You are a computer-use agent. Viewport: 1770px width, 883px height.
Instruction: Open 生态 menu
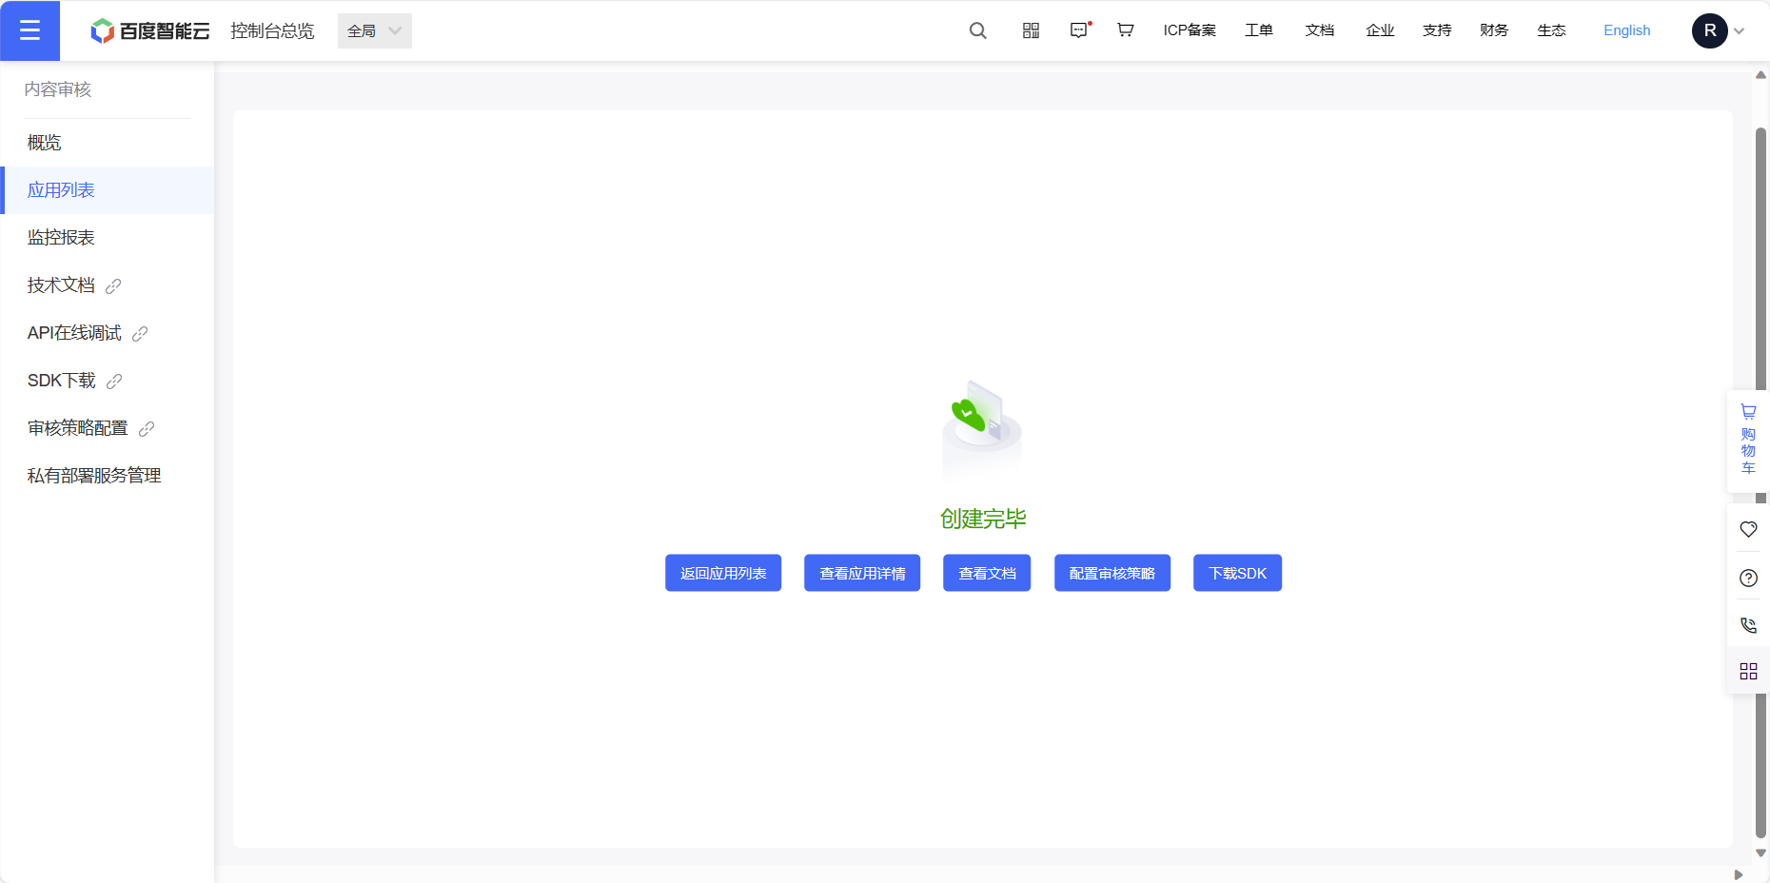1551,30
